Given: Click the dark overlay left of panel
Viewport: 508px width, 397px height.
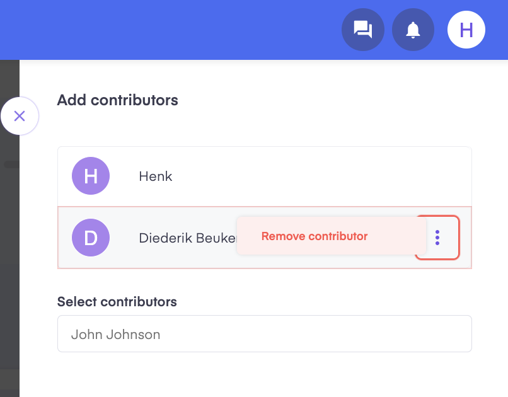Looking at the screenshot, I should click(9, 259).
